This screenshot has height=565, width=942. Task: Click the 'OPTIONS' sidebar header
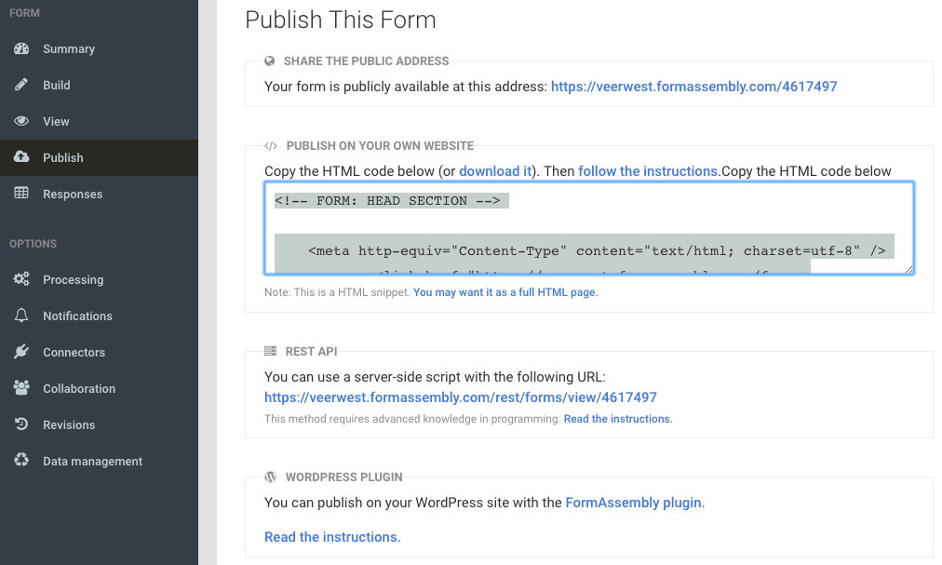(x=33, y=244)
